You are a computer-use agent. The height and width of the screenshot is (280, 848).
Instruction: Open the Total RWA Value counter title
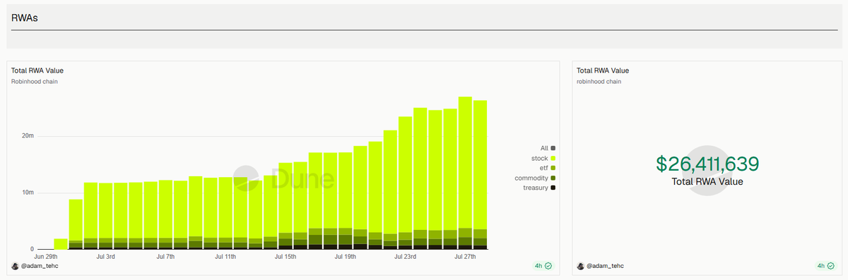click(603, 71)
